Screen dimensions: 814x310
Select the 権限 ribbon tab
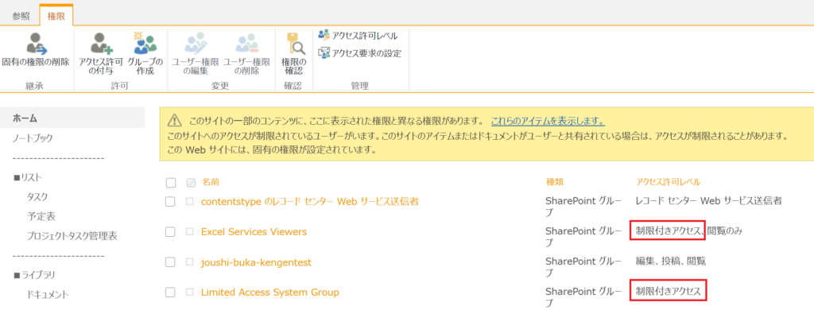(56, 16)
